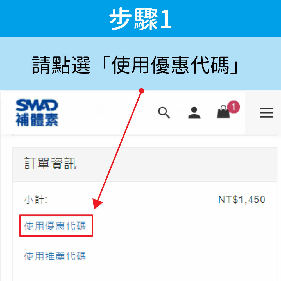
Task: Select the 使用優惠代碼 link
Action: 55,226
